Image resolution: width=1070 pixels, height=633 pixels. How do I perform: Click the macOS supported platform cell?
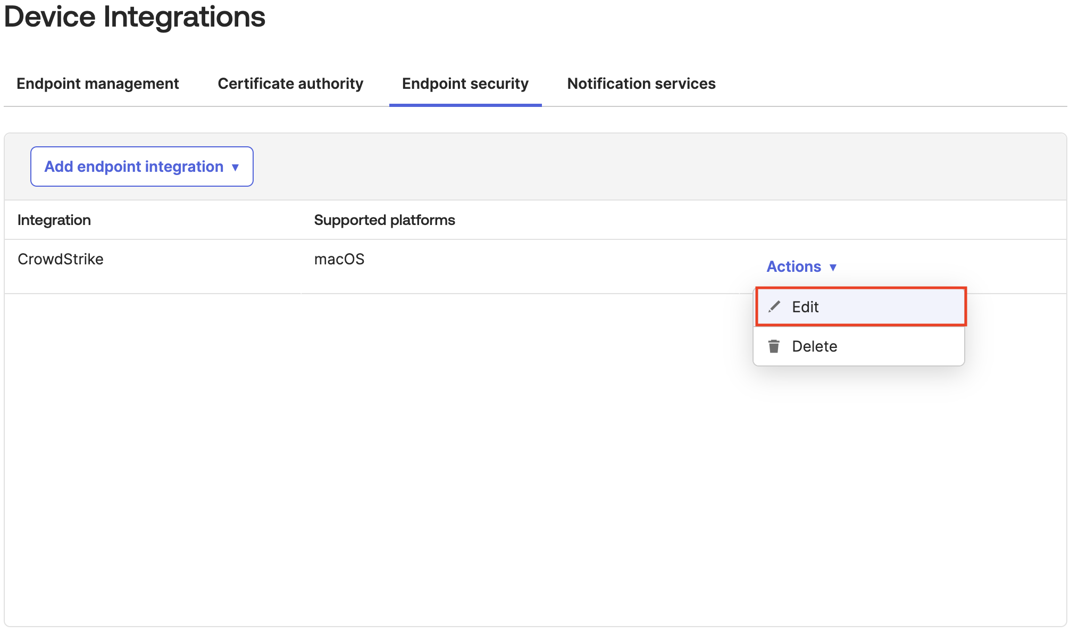point(339,259)
